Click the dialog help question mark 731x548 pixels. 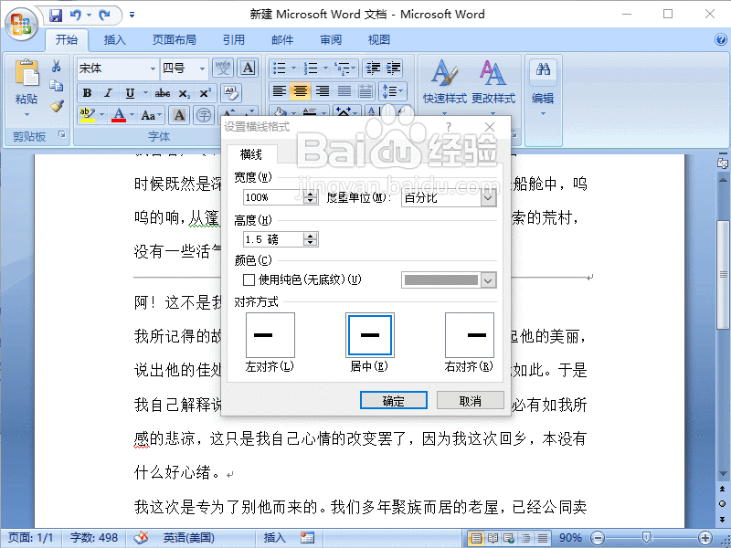click(x=449, y=127)
